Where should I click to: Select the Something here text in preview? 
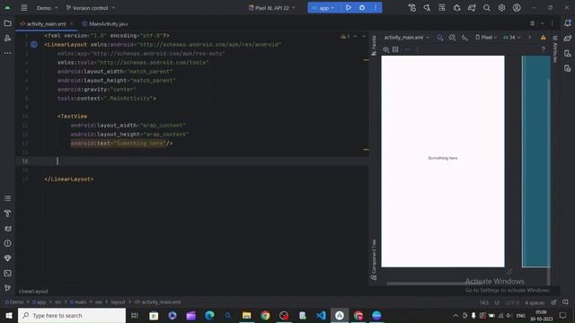[443, 158]
